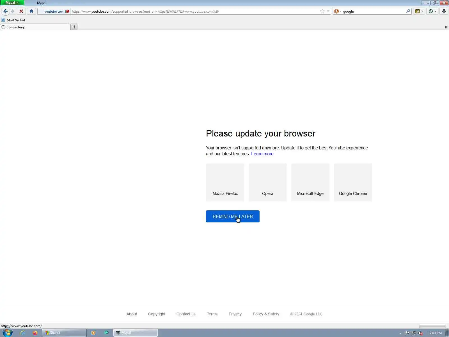
Task: Open the teal taskbar icon next to the media player
Action: (106, 333)
